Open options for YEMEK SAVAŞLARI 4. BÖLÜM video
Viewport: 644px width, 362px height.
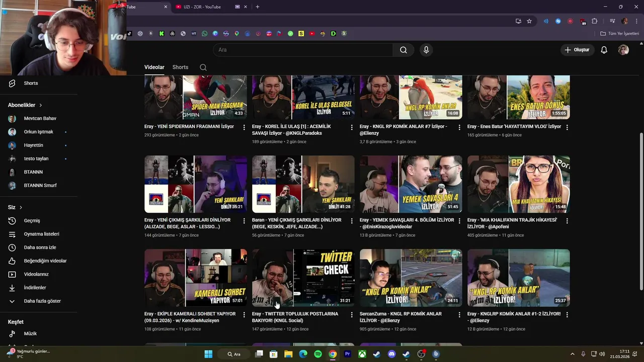[459, 221]
